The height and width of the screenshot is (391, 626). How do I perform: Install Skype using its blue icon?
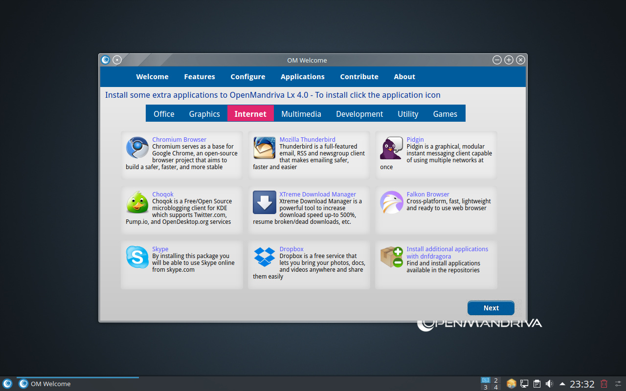click(137, 257)
